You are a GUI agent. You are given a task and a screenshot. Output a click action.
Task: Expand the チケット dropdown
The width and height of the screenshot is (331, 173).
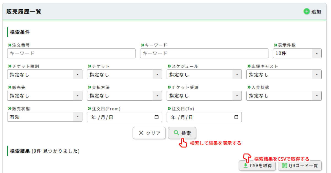coord(124,75)
